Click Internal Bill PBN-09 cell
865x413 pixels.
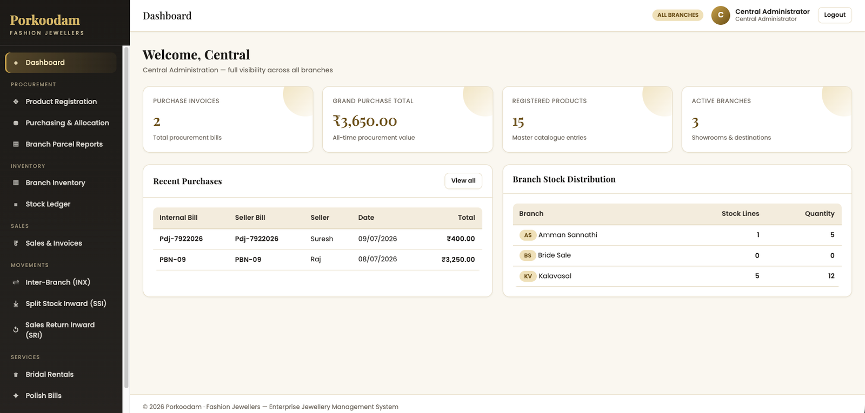click(172, 260)
